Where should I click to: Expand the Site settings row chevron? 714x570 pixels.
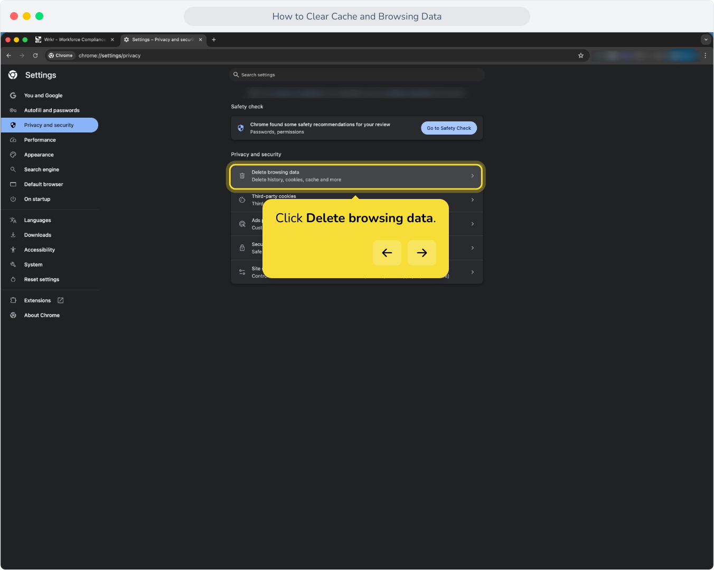(473, 272)
